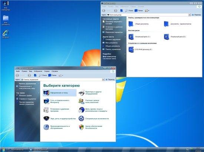The width and height of the screenshot is (204, 152).
Task: Open the Центр обеспечения безопасности shield icon
Action: 82,127
